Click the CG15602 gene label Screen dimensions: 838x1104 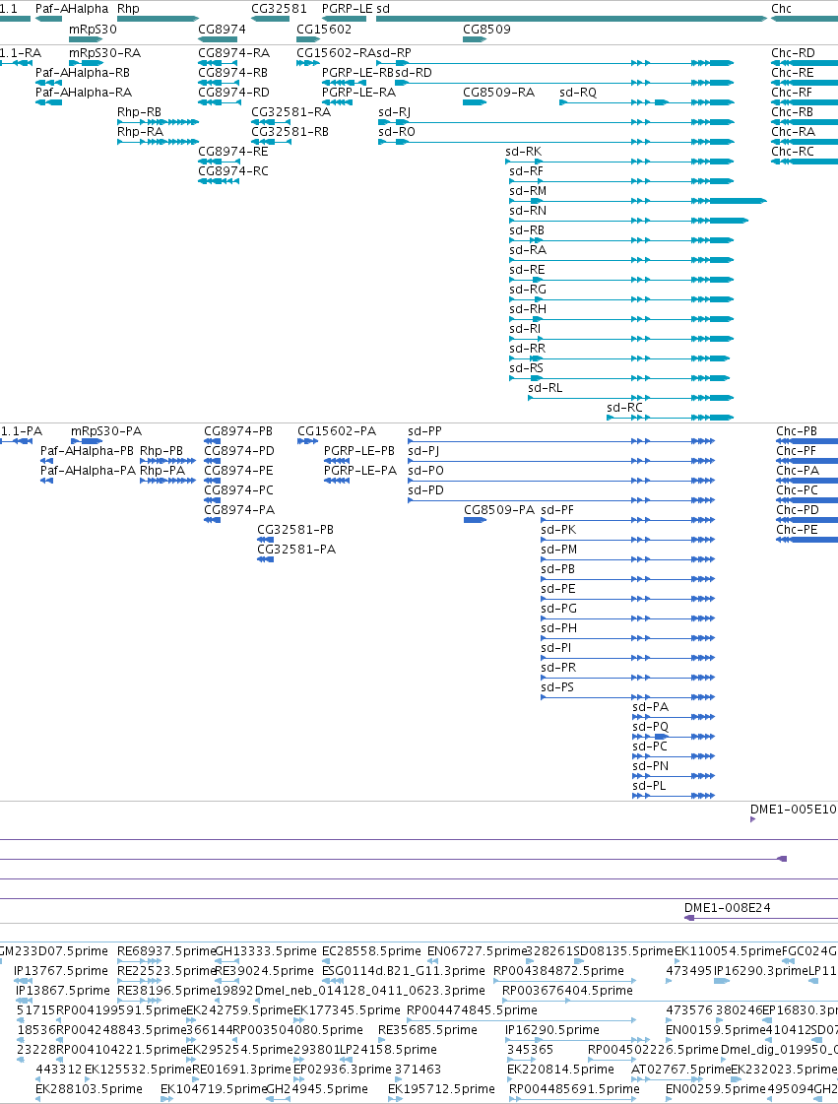(x=324, y=30)
